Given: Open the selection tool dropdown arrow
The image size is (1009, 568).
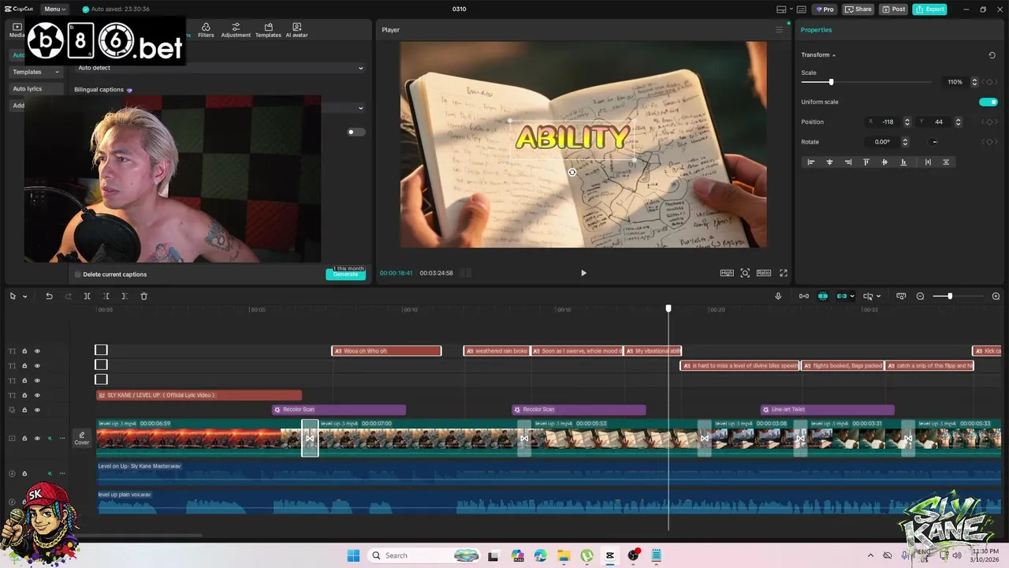Looking at the screenshot, I should pyautogui.click(x=24, y=297).
